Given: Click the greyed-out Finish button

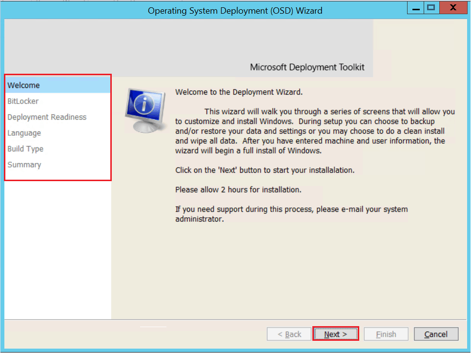Looking at the screenshot, I should click(386, 334).
